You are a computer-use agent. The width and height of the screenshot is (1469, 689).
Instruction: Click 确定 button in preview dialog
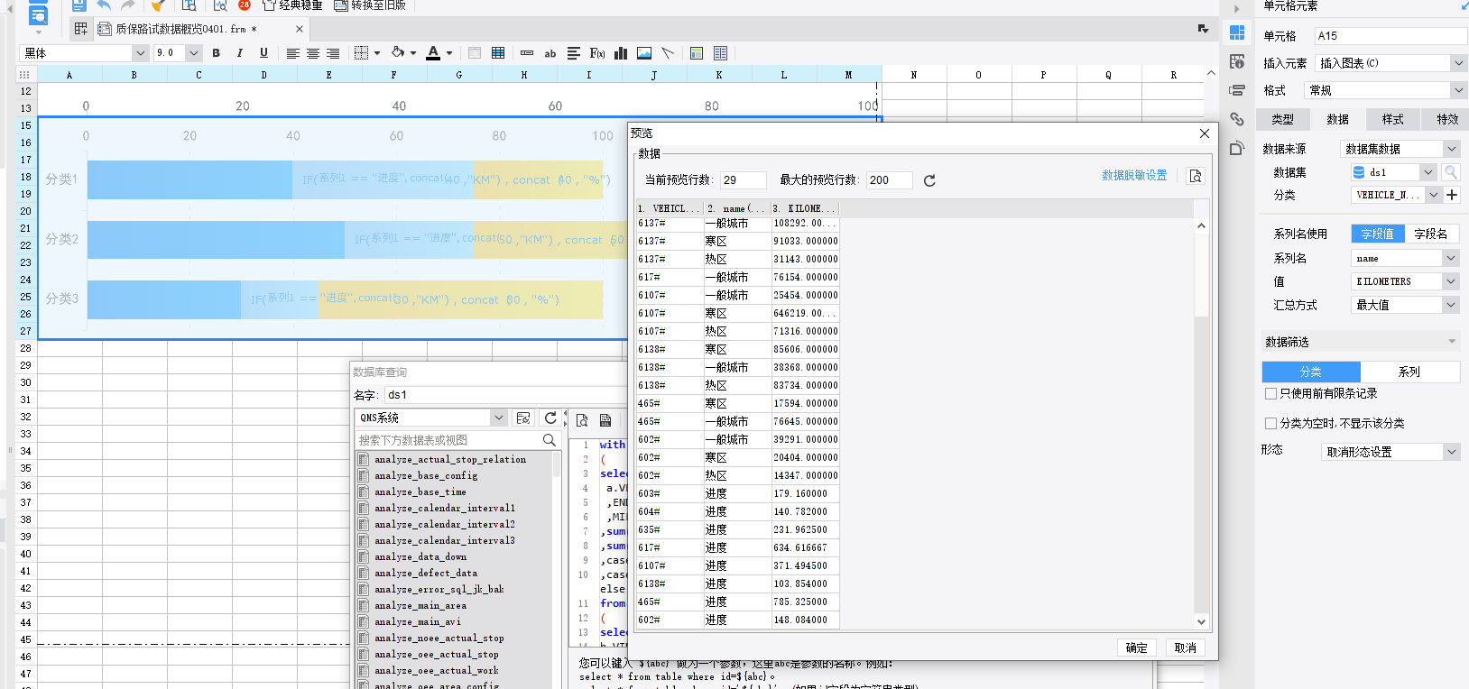[1136, 648]
